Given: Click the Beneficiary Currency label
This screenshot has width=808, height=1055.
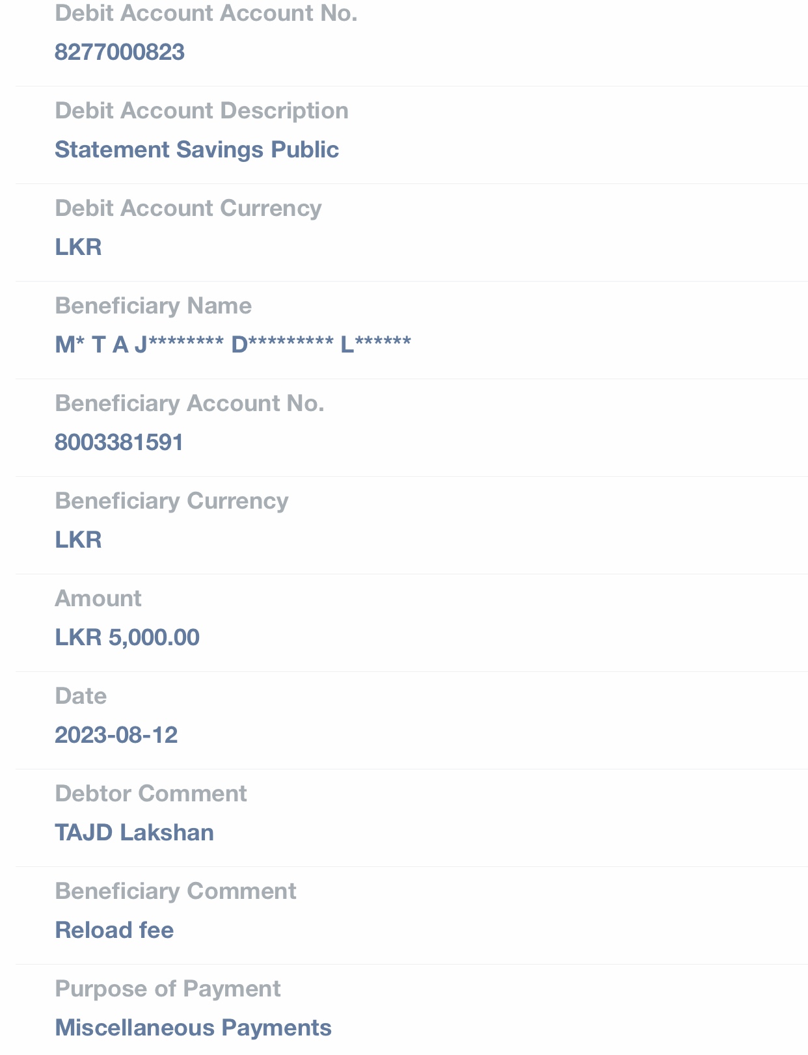Looking at the screenshot, I should click(x=171, y=501).
